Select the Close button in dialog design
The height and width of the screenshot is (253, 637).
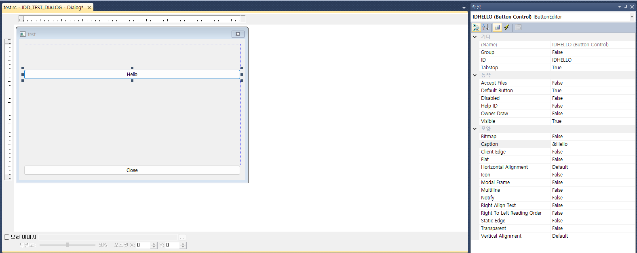[132, 170]
